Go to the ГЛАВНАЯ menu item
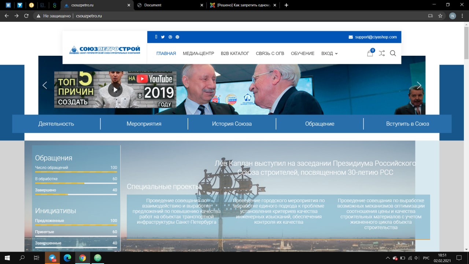Screen dimensions: 469x264 point(166,54)
